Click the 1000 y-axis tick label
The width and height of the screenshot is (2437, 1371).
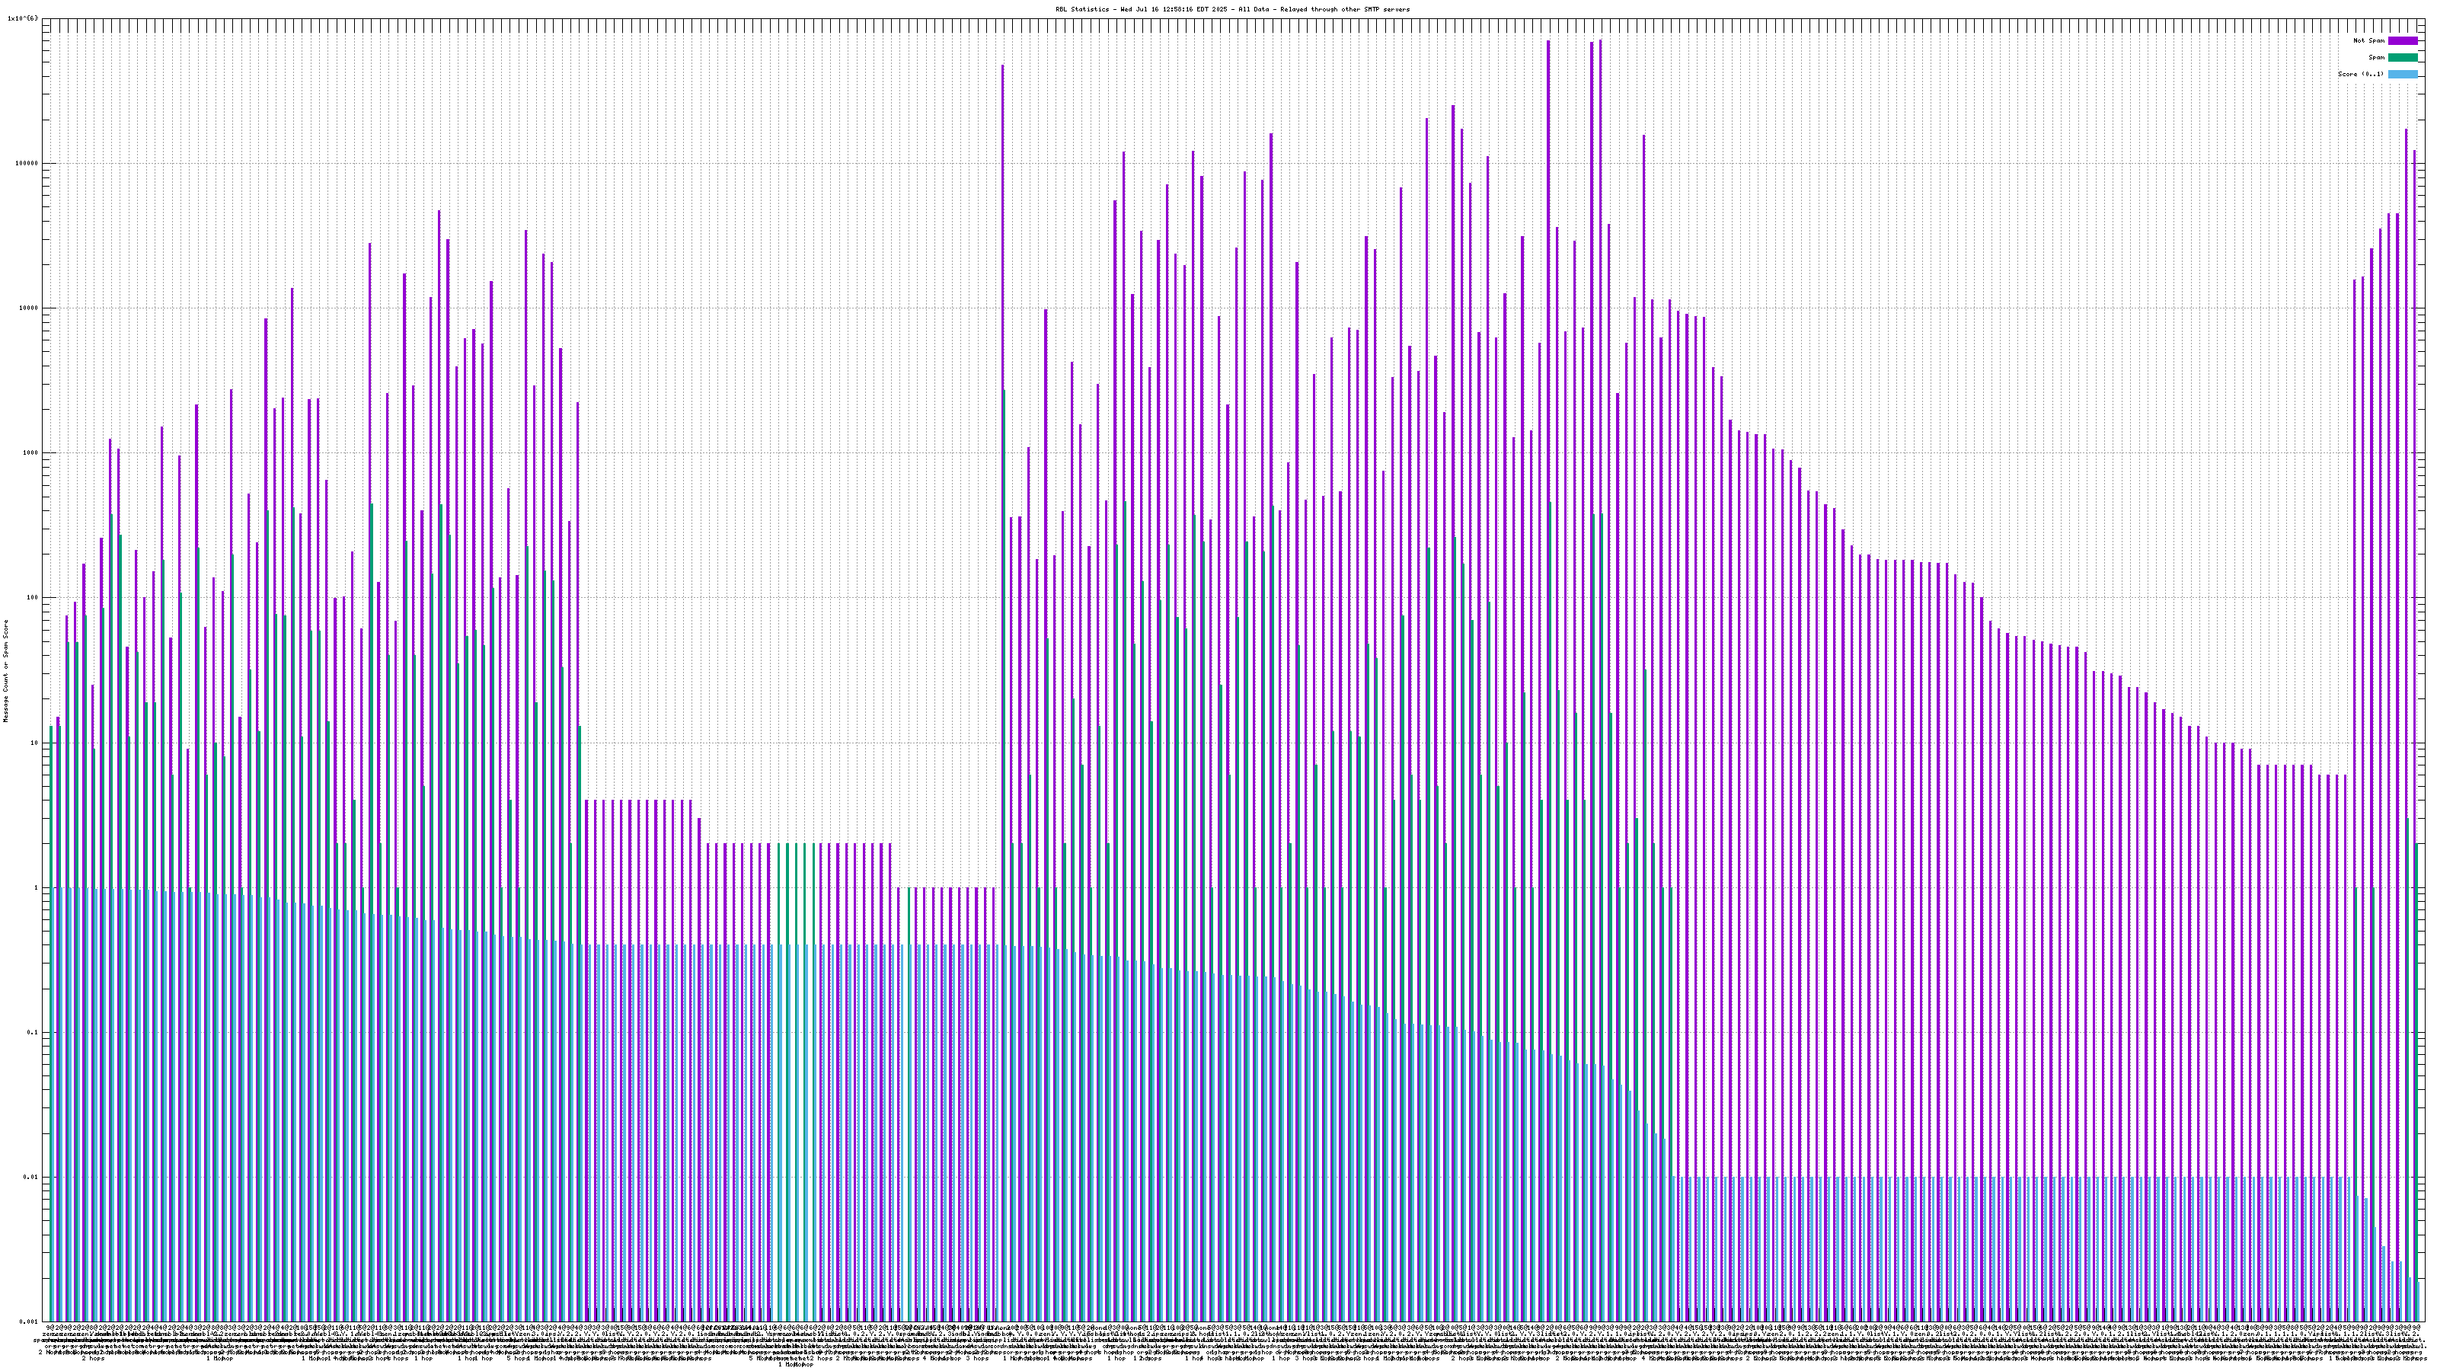click(x=30, y=452)
